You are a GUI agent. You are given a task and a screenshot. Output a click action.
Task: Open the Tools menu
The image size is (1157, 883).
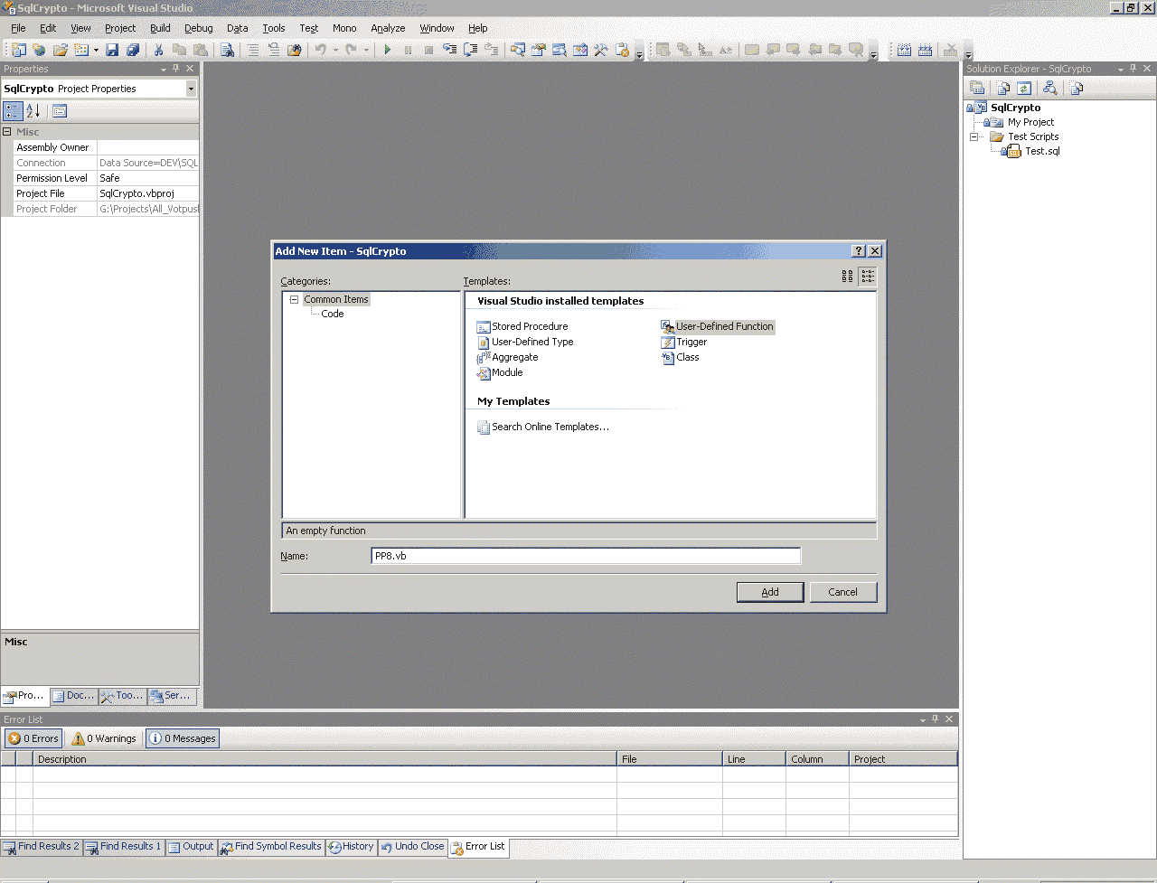pyautogui.click(x=274, y=28)
